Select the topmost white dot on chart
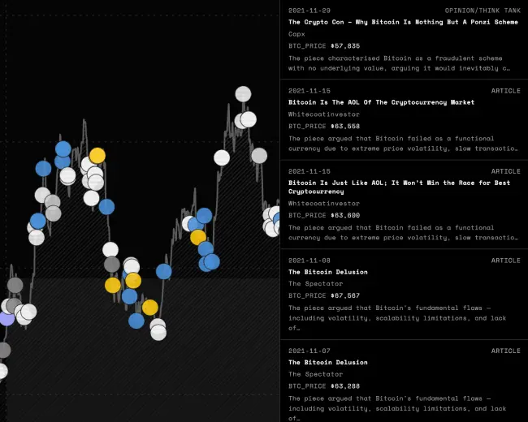528x422 pixels. [x=243, y=94]
